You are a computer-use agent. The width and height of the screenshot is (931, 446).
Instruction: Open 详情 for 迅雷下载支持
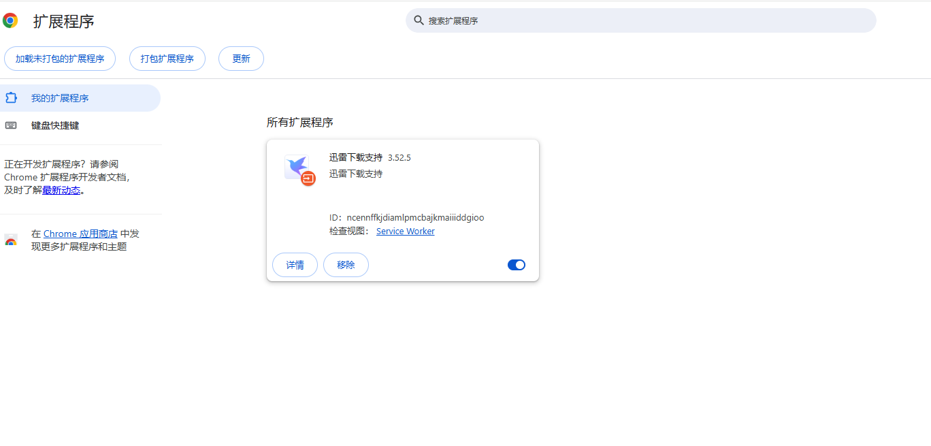click(295, 265)
